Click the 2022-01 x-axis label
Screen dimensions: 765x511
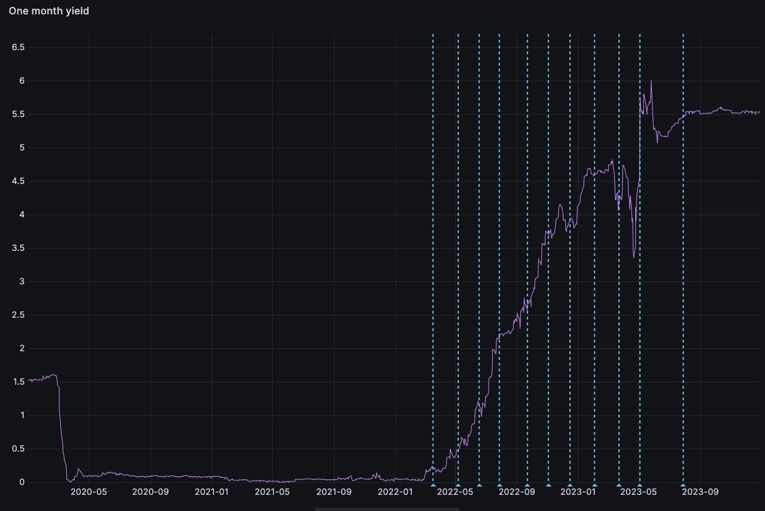tap(395, 493)
